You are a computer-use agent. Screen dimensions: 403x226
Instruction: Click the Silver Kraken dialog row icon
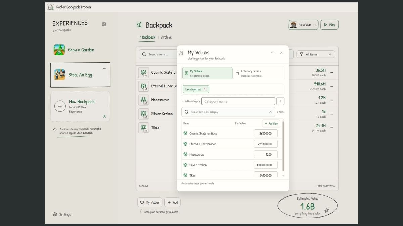185,165
